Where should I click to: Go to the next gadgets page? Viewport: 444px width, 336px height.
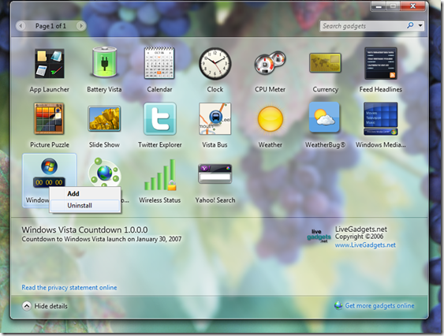click(x=81, y=26)
